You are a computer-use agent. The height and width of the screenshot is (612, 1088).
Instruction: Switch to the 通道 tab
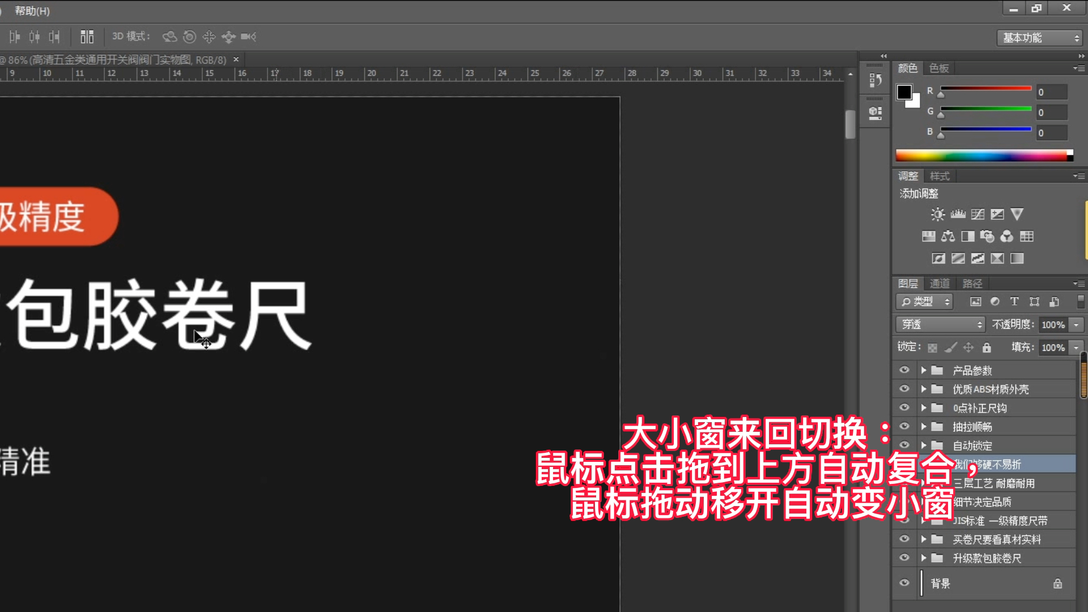point(939,283)
